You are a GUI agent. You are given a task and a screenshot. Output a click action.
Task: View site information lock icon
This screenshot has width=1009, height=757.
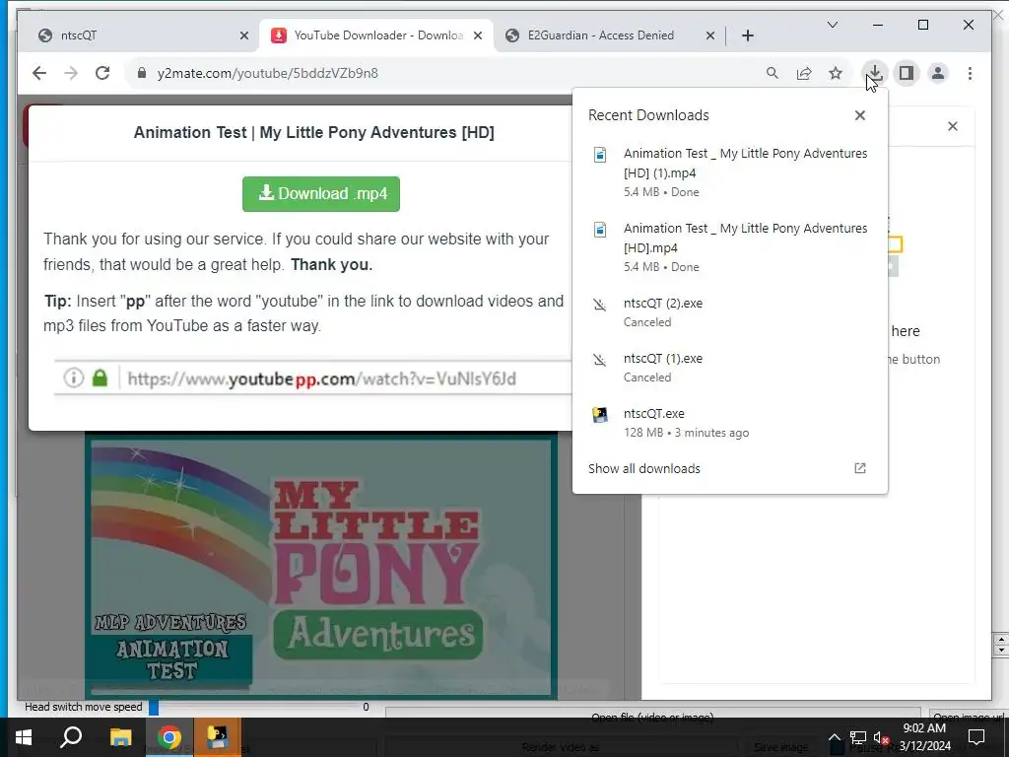point(142,73)
